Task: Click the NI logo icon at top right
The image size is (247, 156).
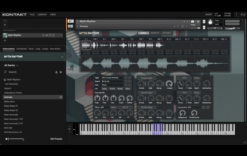Action: click(243, 15)
